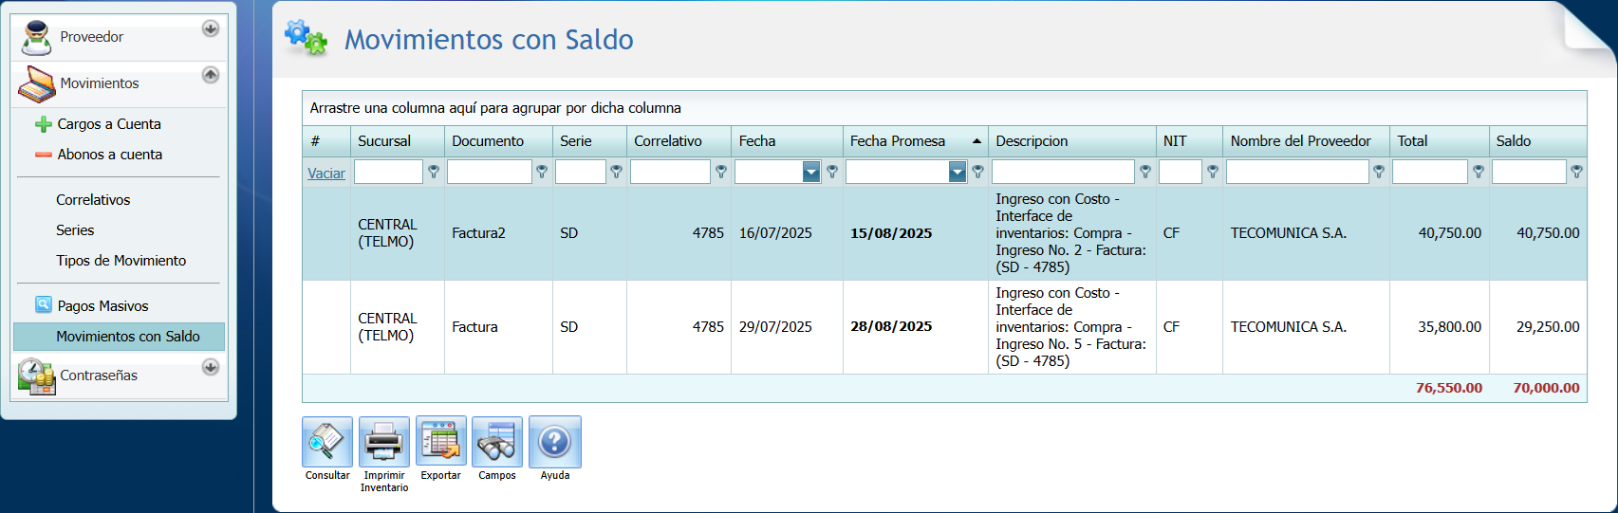Screen dimensions: 1618x513
Task: Click filter funnel icon for Serie column
Action: pyautogui.click(x=616, y=172)
